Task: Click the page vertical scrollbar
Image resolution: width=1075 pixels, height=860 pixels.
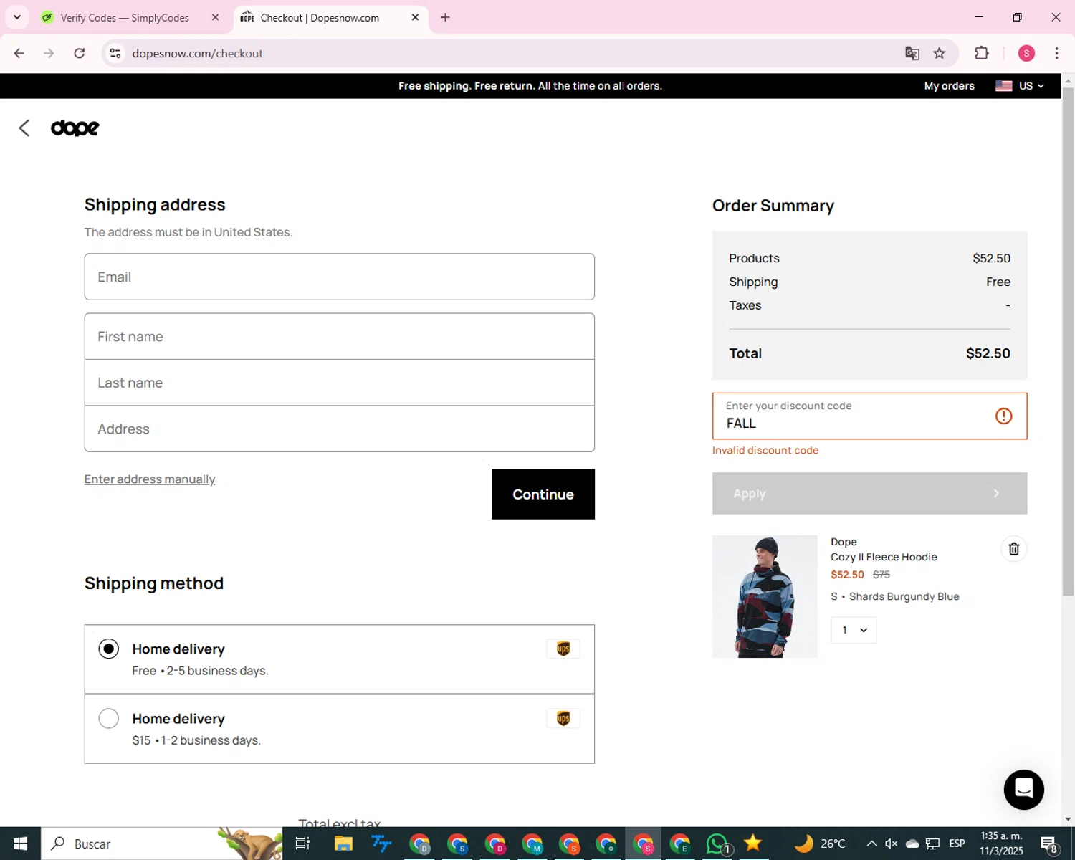Action: tap(1068, 341)
